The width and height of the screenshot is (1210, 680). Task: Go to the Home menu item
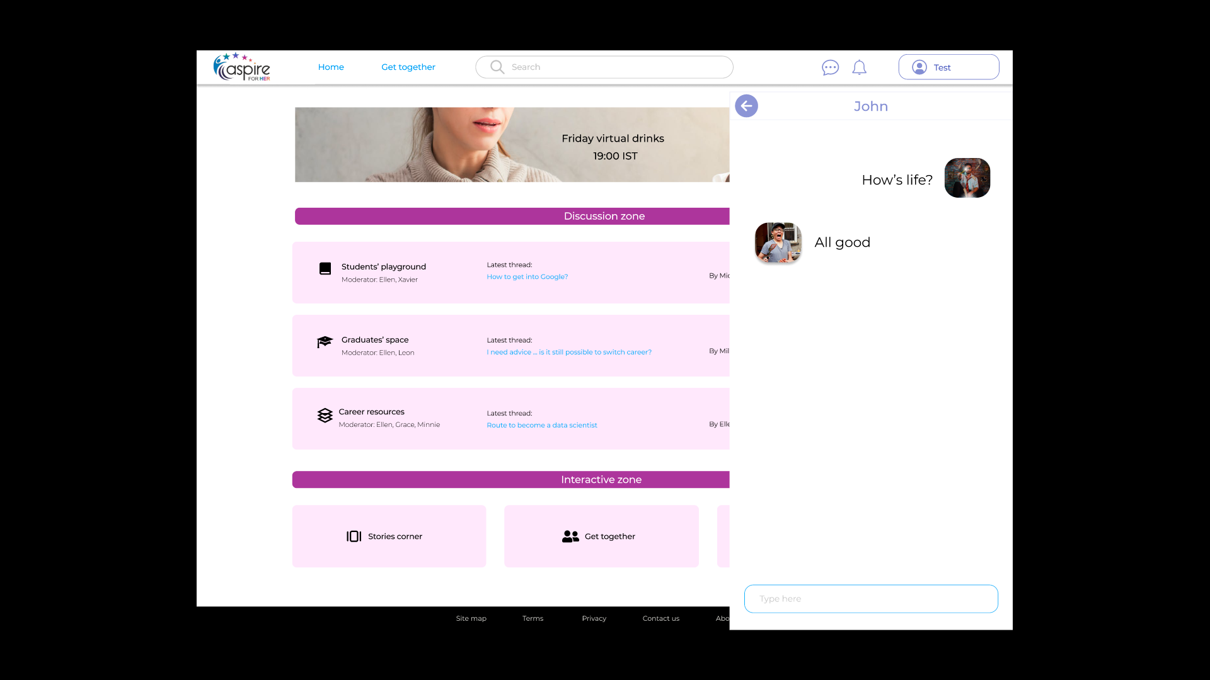pos(331,67)
